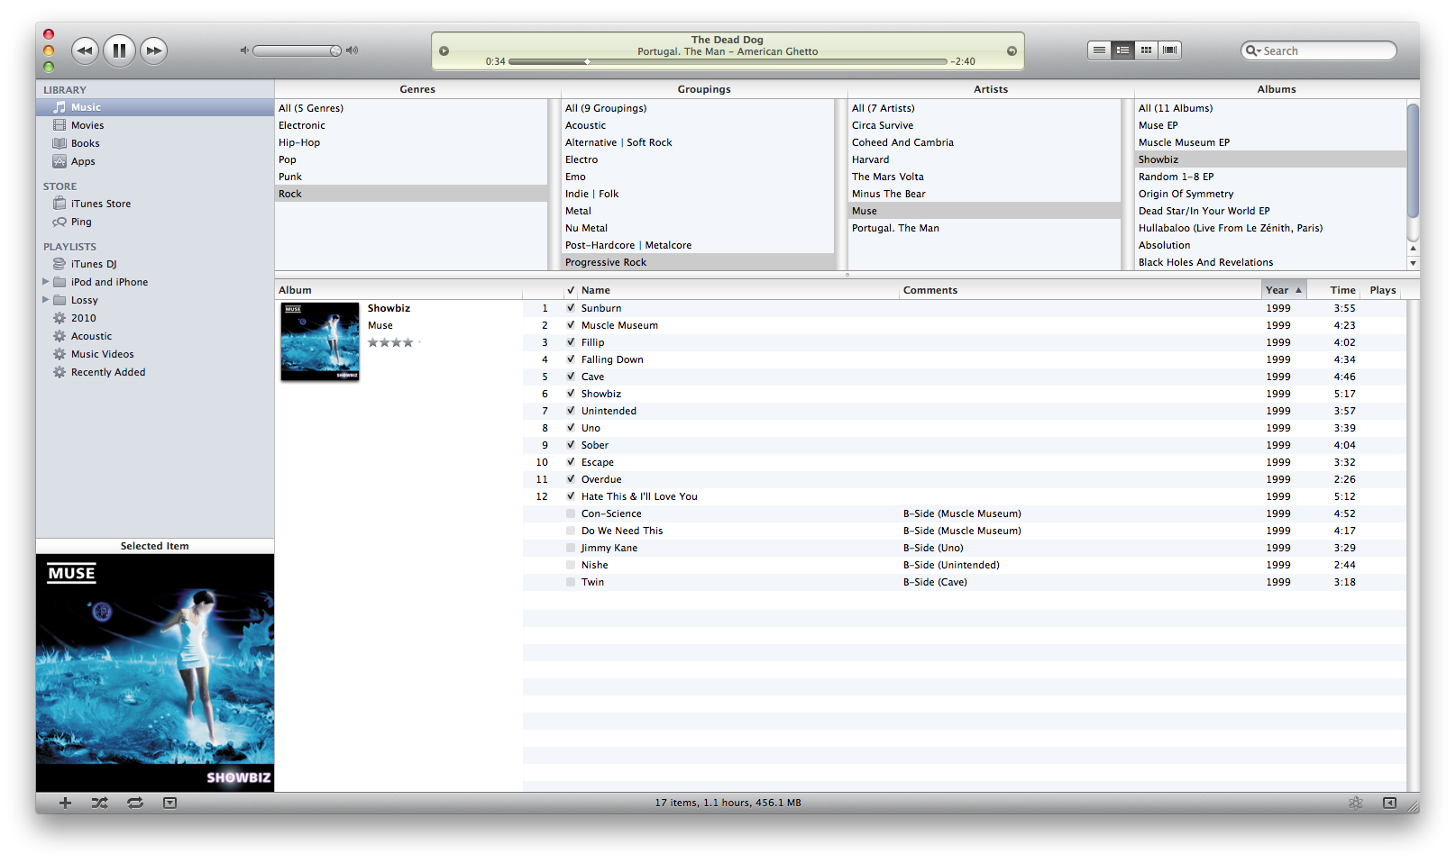Viewport: 1456px width, 863px height.
Task: Sort by the Album column header
Action: (398, 290)
